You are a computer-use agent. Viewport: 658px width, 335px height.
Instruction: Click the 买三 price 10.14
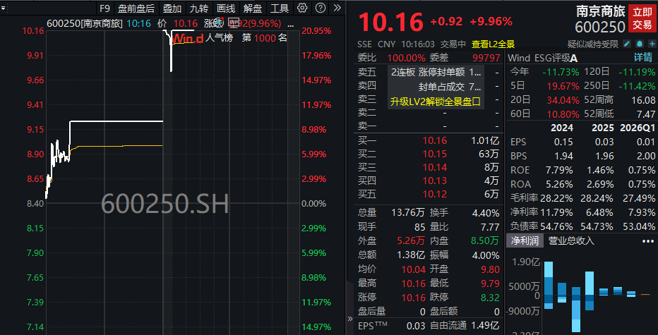pos(435,168)
